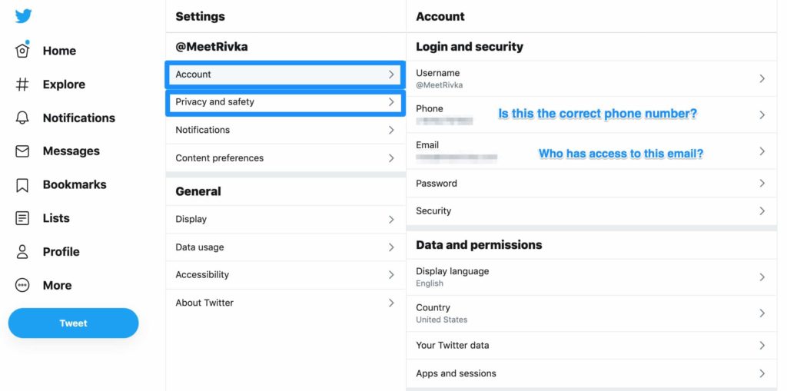The width and height of the screenshot is (787, 391).
Task: Open the Profile person icon
Action: point(22,251)
